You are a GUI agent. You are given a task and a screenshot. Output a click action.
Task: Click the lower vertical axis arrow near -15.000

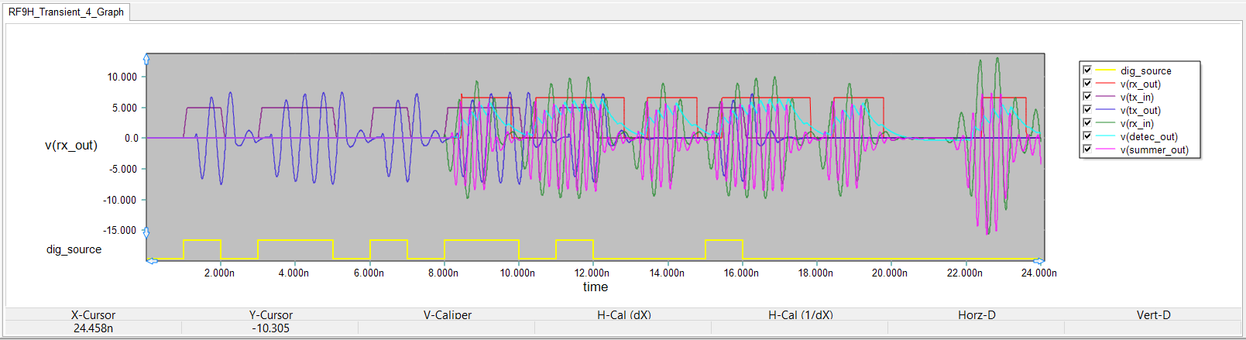tap(146, 232)
